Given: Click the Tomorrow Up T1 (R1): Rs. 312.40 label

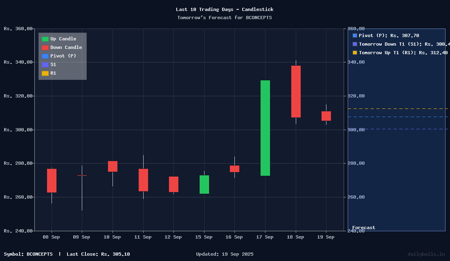Looking at the screenshot, I should 403,53.
